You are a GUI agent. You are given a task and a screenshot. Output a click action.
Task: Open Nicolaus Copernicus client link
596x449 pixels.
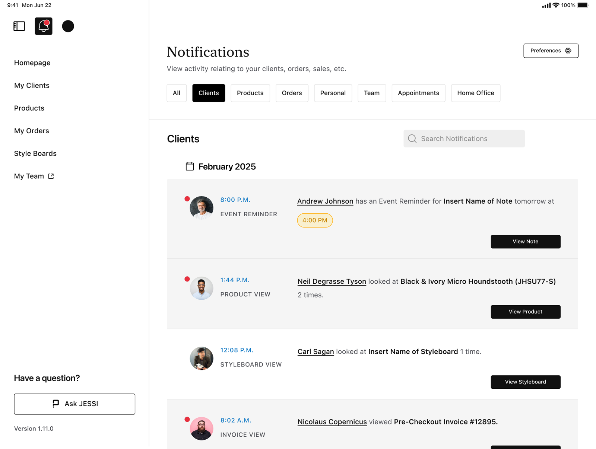pyautogui.click(x=332, y=422)
